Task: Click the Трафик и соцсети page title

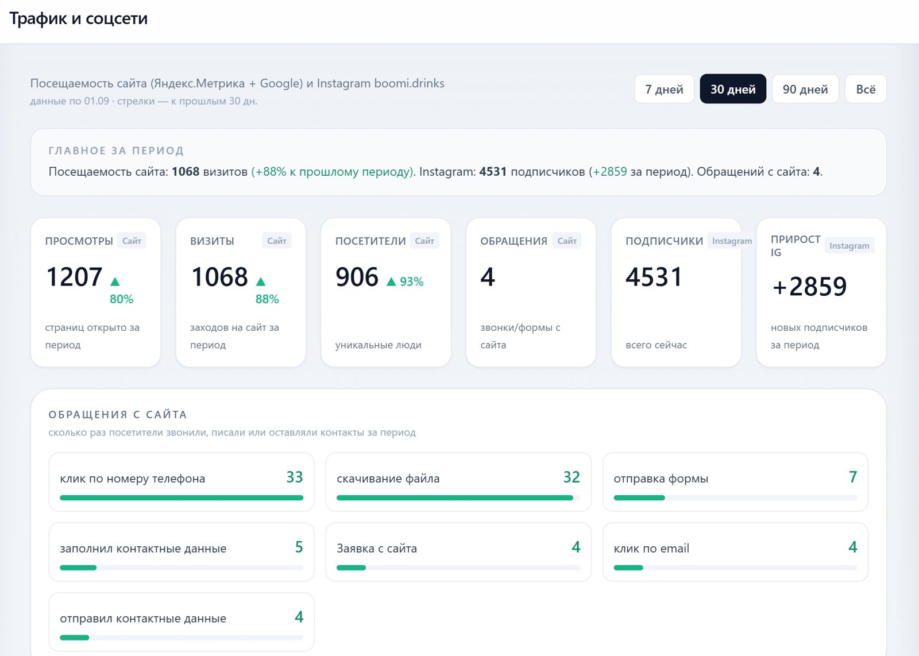Action: [x=79, y=19]
